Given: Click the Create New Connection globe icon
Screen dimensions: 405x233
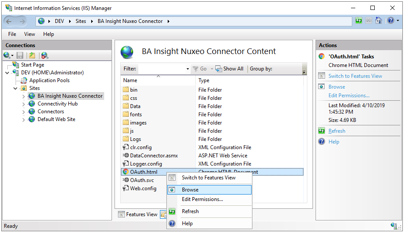Looking at the screenshot, I should (x=7, y=55).
